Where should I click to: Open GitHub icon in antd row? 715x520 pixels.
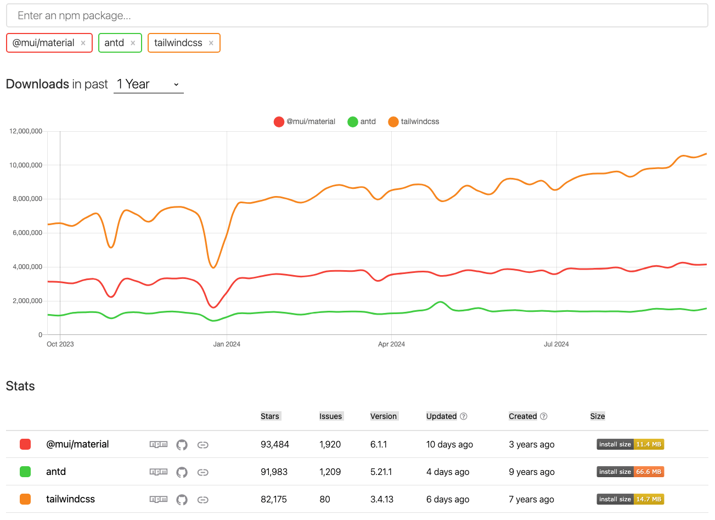182,472
